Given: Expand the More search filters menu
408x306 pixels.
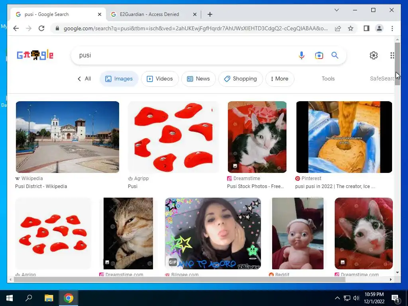Looking at the screenshot, I should point(280,78).
